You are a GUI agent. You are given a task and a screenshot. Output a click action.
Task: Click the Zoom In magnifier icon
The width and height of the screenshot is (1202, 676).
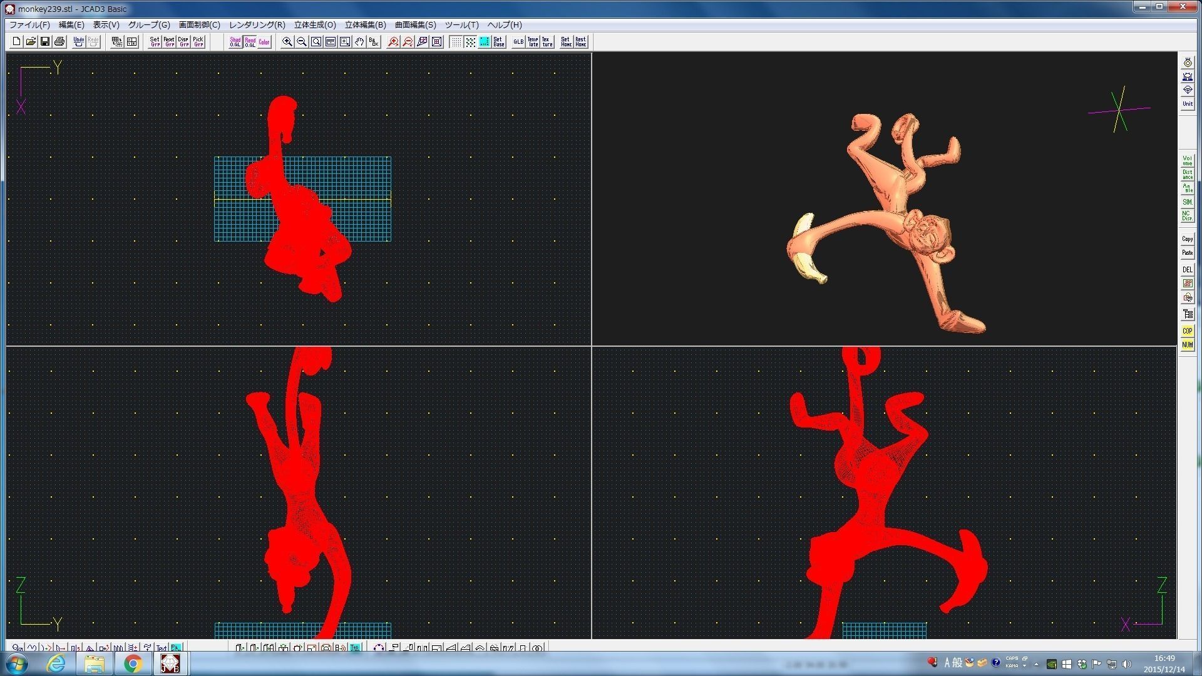pyautogui.click(x=287, y=42)
